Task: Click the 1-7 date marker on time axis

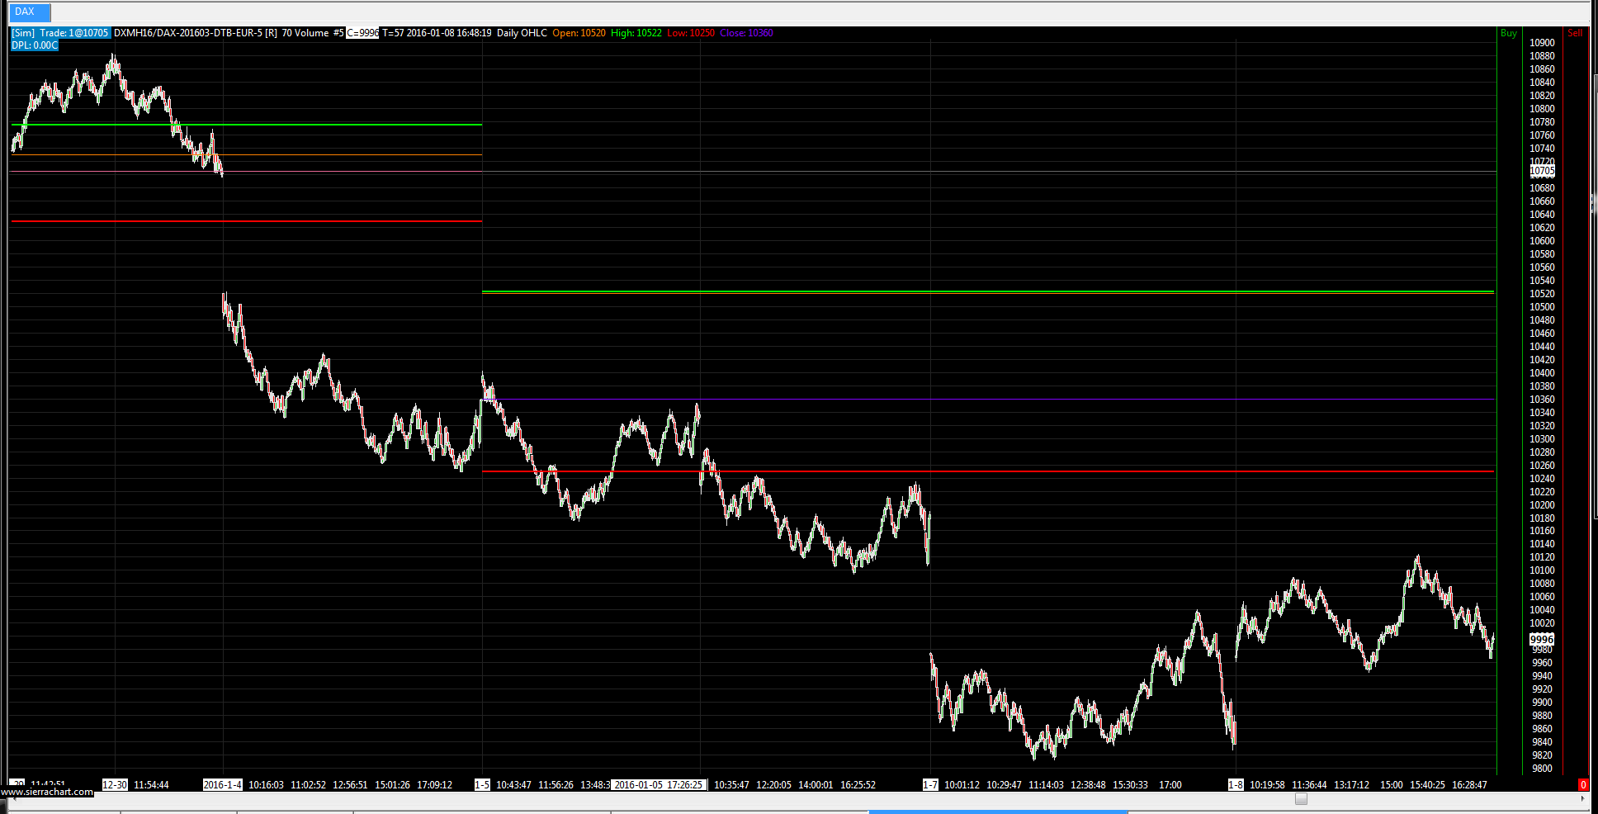Action: pos(930,784)
